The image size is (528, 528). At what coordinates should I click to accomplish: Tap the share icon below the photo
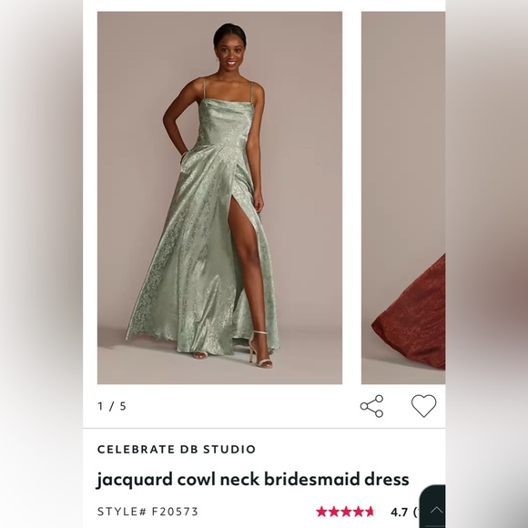click(371, 406)
